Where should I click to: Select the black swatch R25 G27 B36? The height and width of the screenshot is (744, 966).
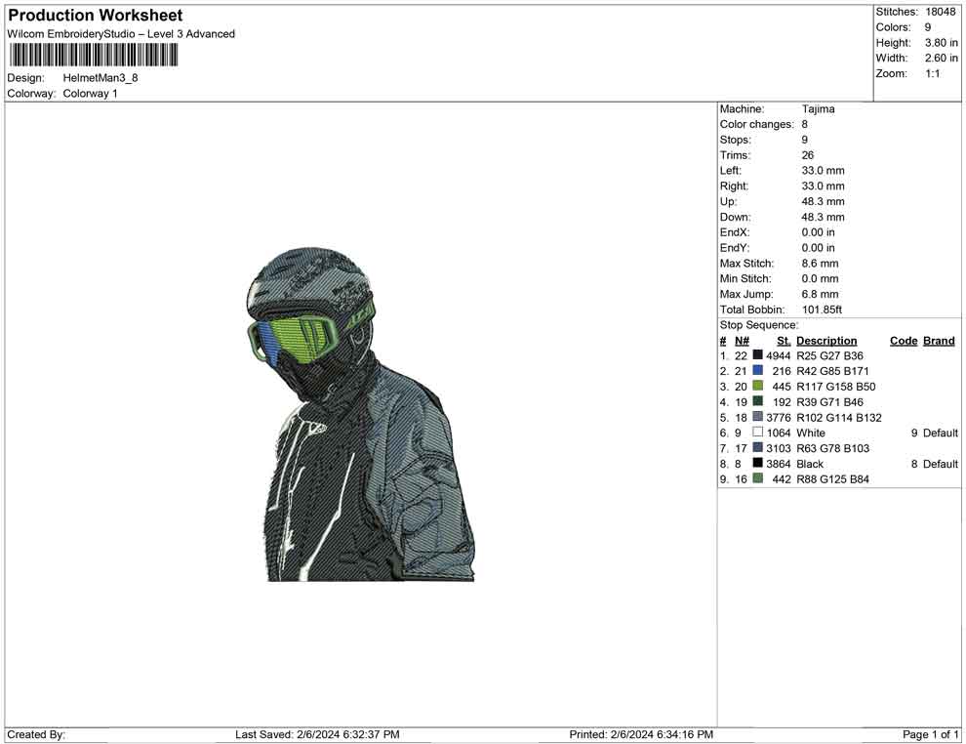coord(757,355)
